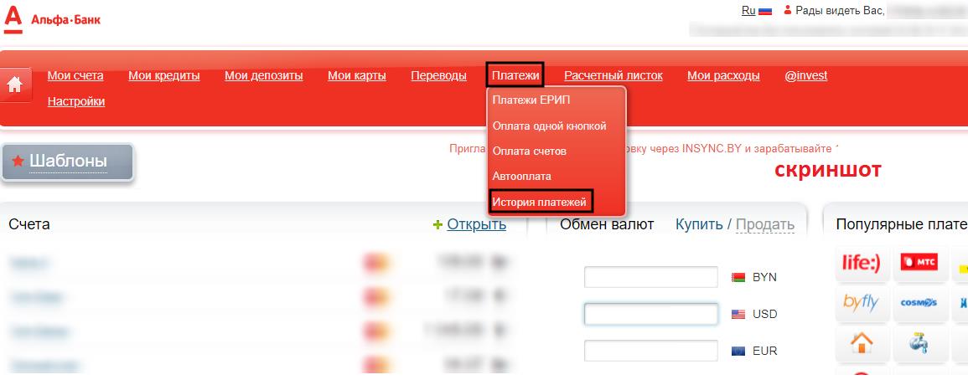This screenshot has height=385, width=968.
Task: Click the Обмен валют heading
Action: 607,224
